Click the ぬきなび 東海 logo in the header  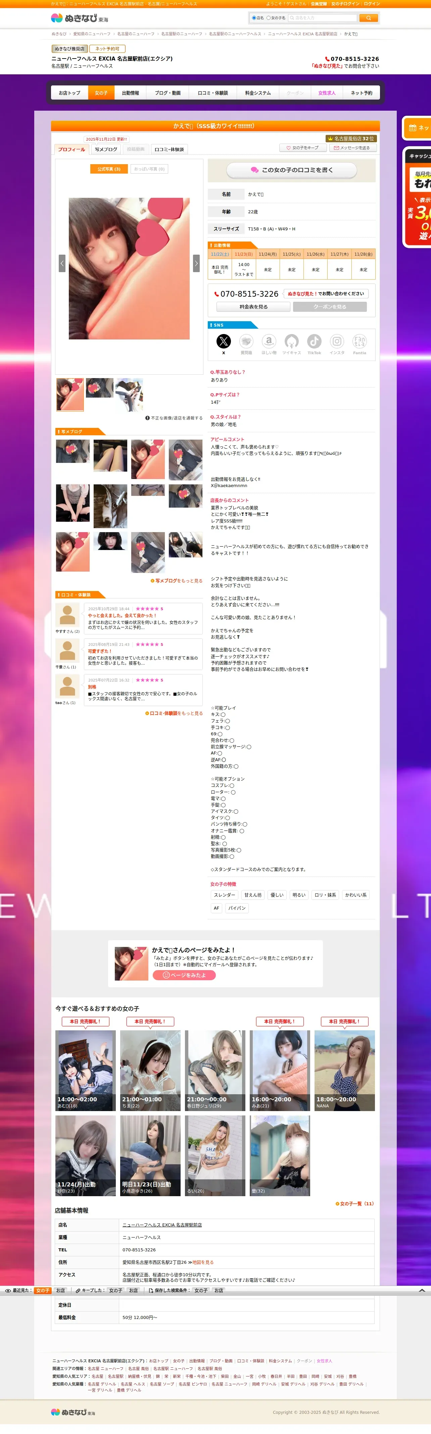click(80, 18)
